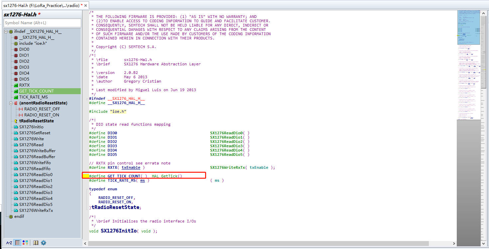Click HAL_GetTick() in the code editor
The width and height of the screenshot is (489, 249).
167,176
